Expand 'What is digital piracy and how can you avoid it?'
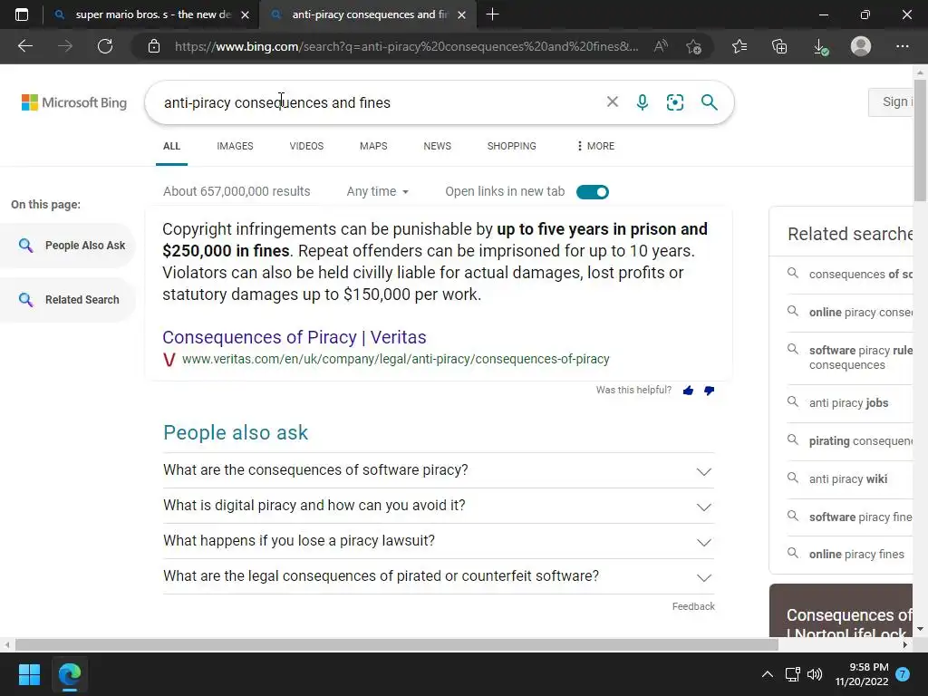The width and height of the screenshot is (928, 696). [x=439, y=506]
